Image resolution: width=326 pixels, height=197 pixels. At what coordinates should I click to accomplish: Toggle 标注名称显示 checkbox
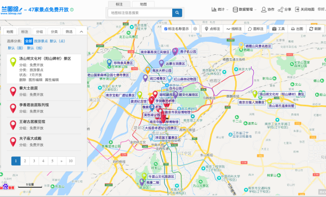coord(166,29)
